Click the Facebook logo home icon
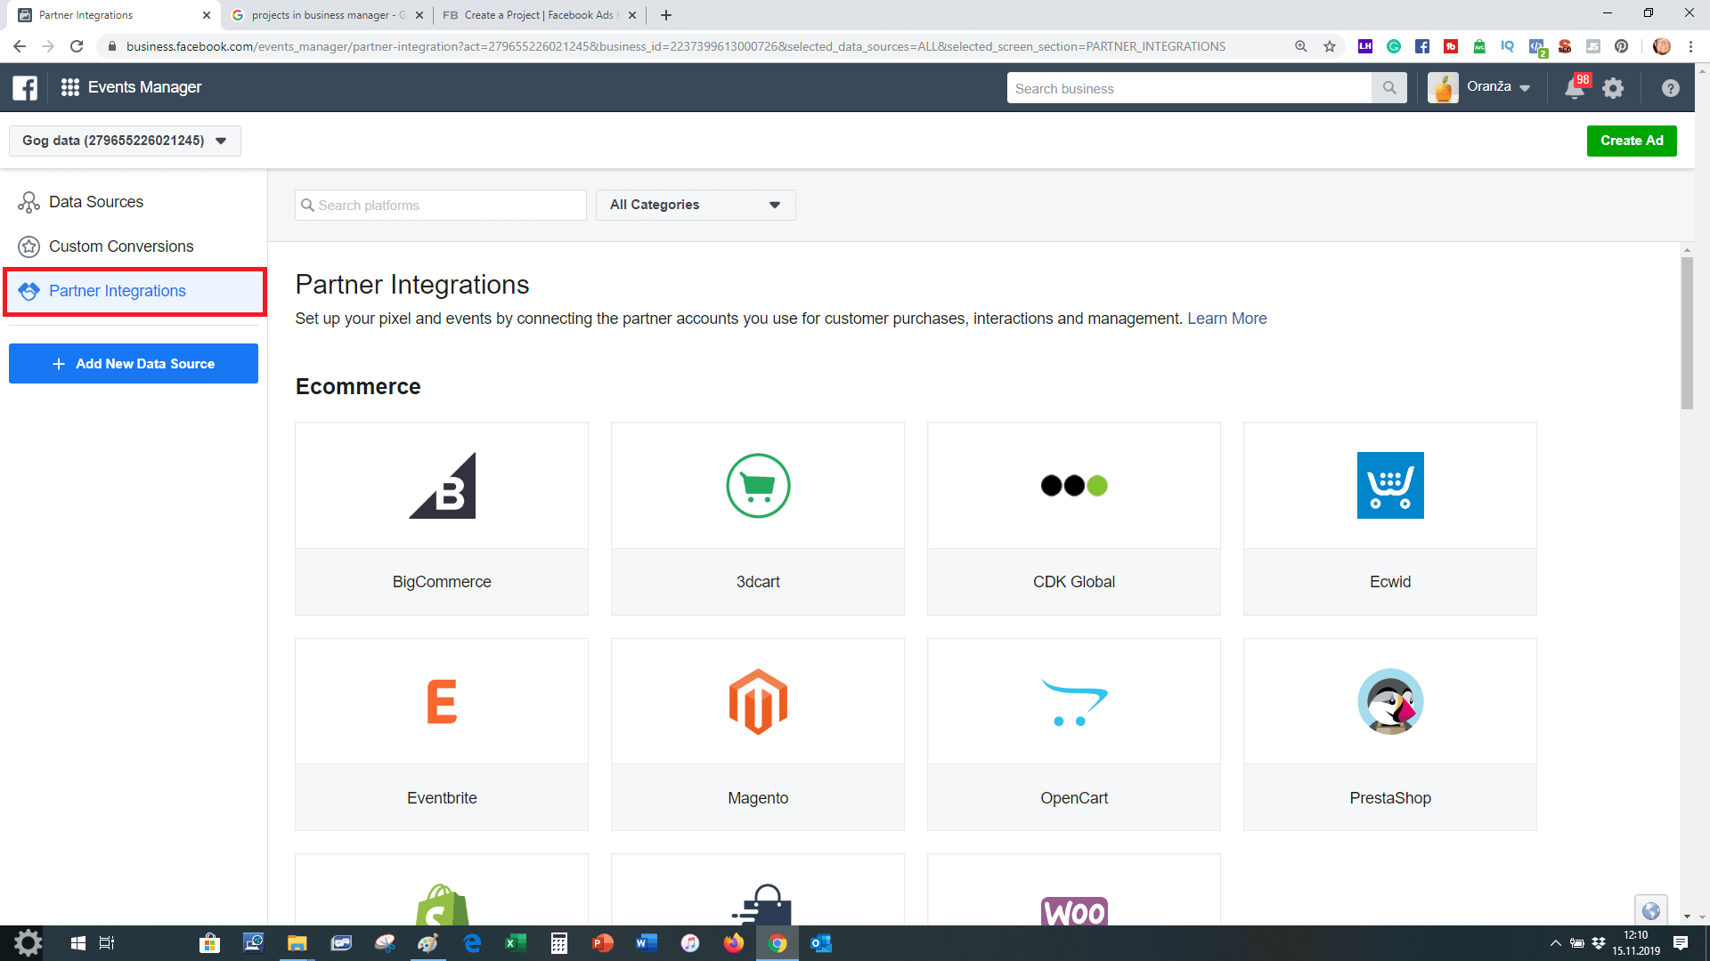Screen dimensions: 1710x961 [x=25, y=87]
